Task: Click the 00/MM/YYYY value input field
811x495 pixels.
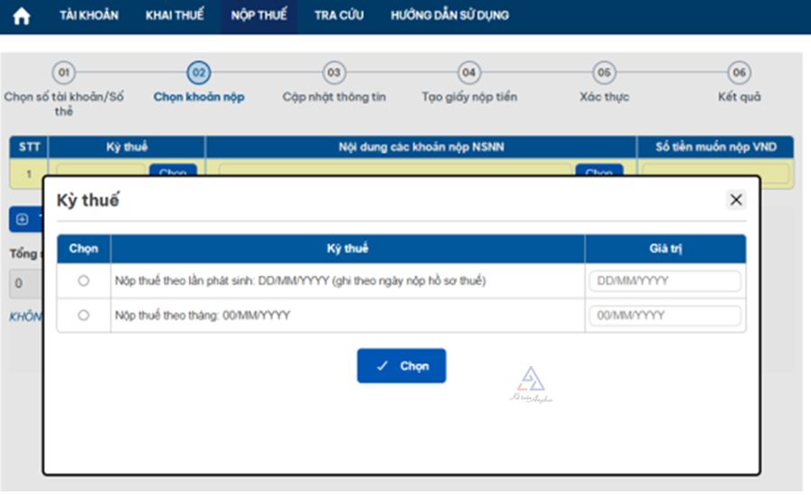Action: [665, 316]
